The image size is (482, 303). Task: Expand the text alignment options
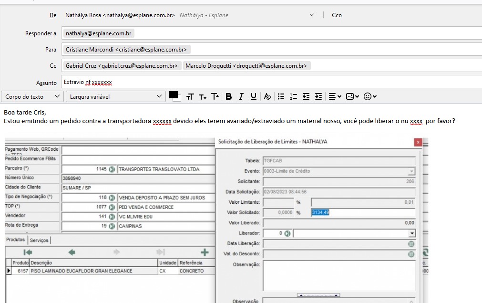pos(335,96)
